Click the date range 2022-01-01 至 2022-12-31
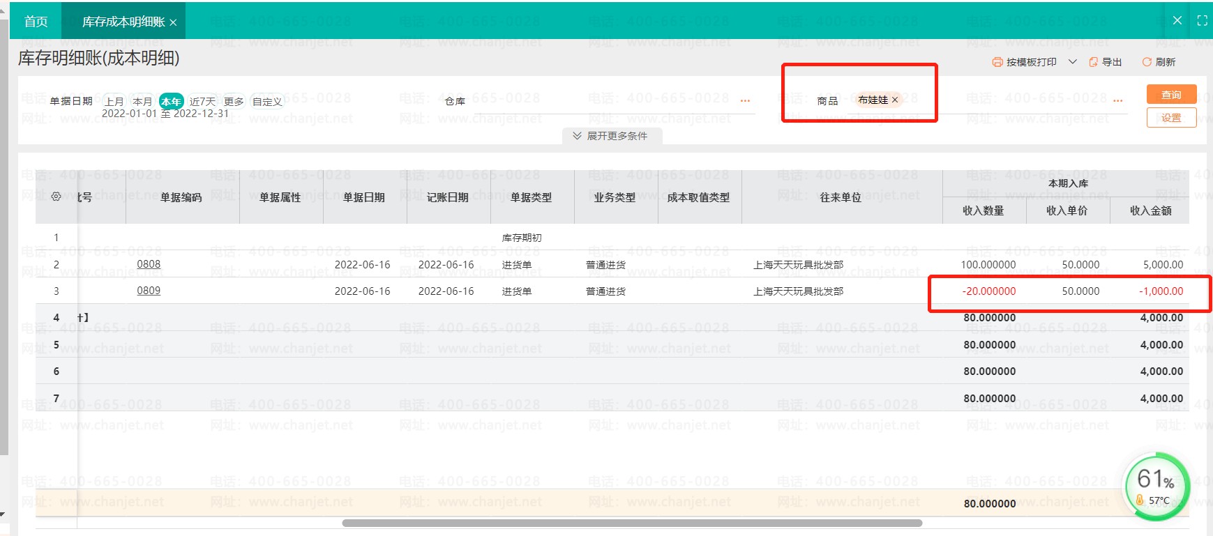Viewport: 1213px width, 536px height. 165,114
